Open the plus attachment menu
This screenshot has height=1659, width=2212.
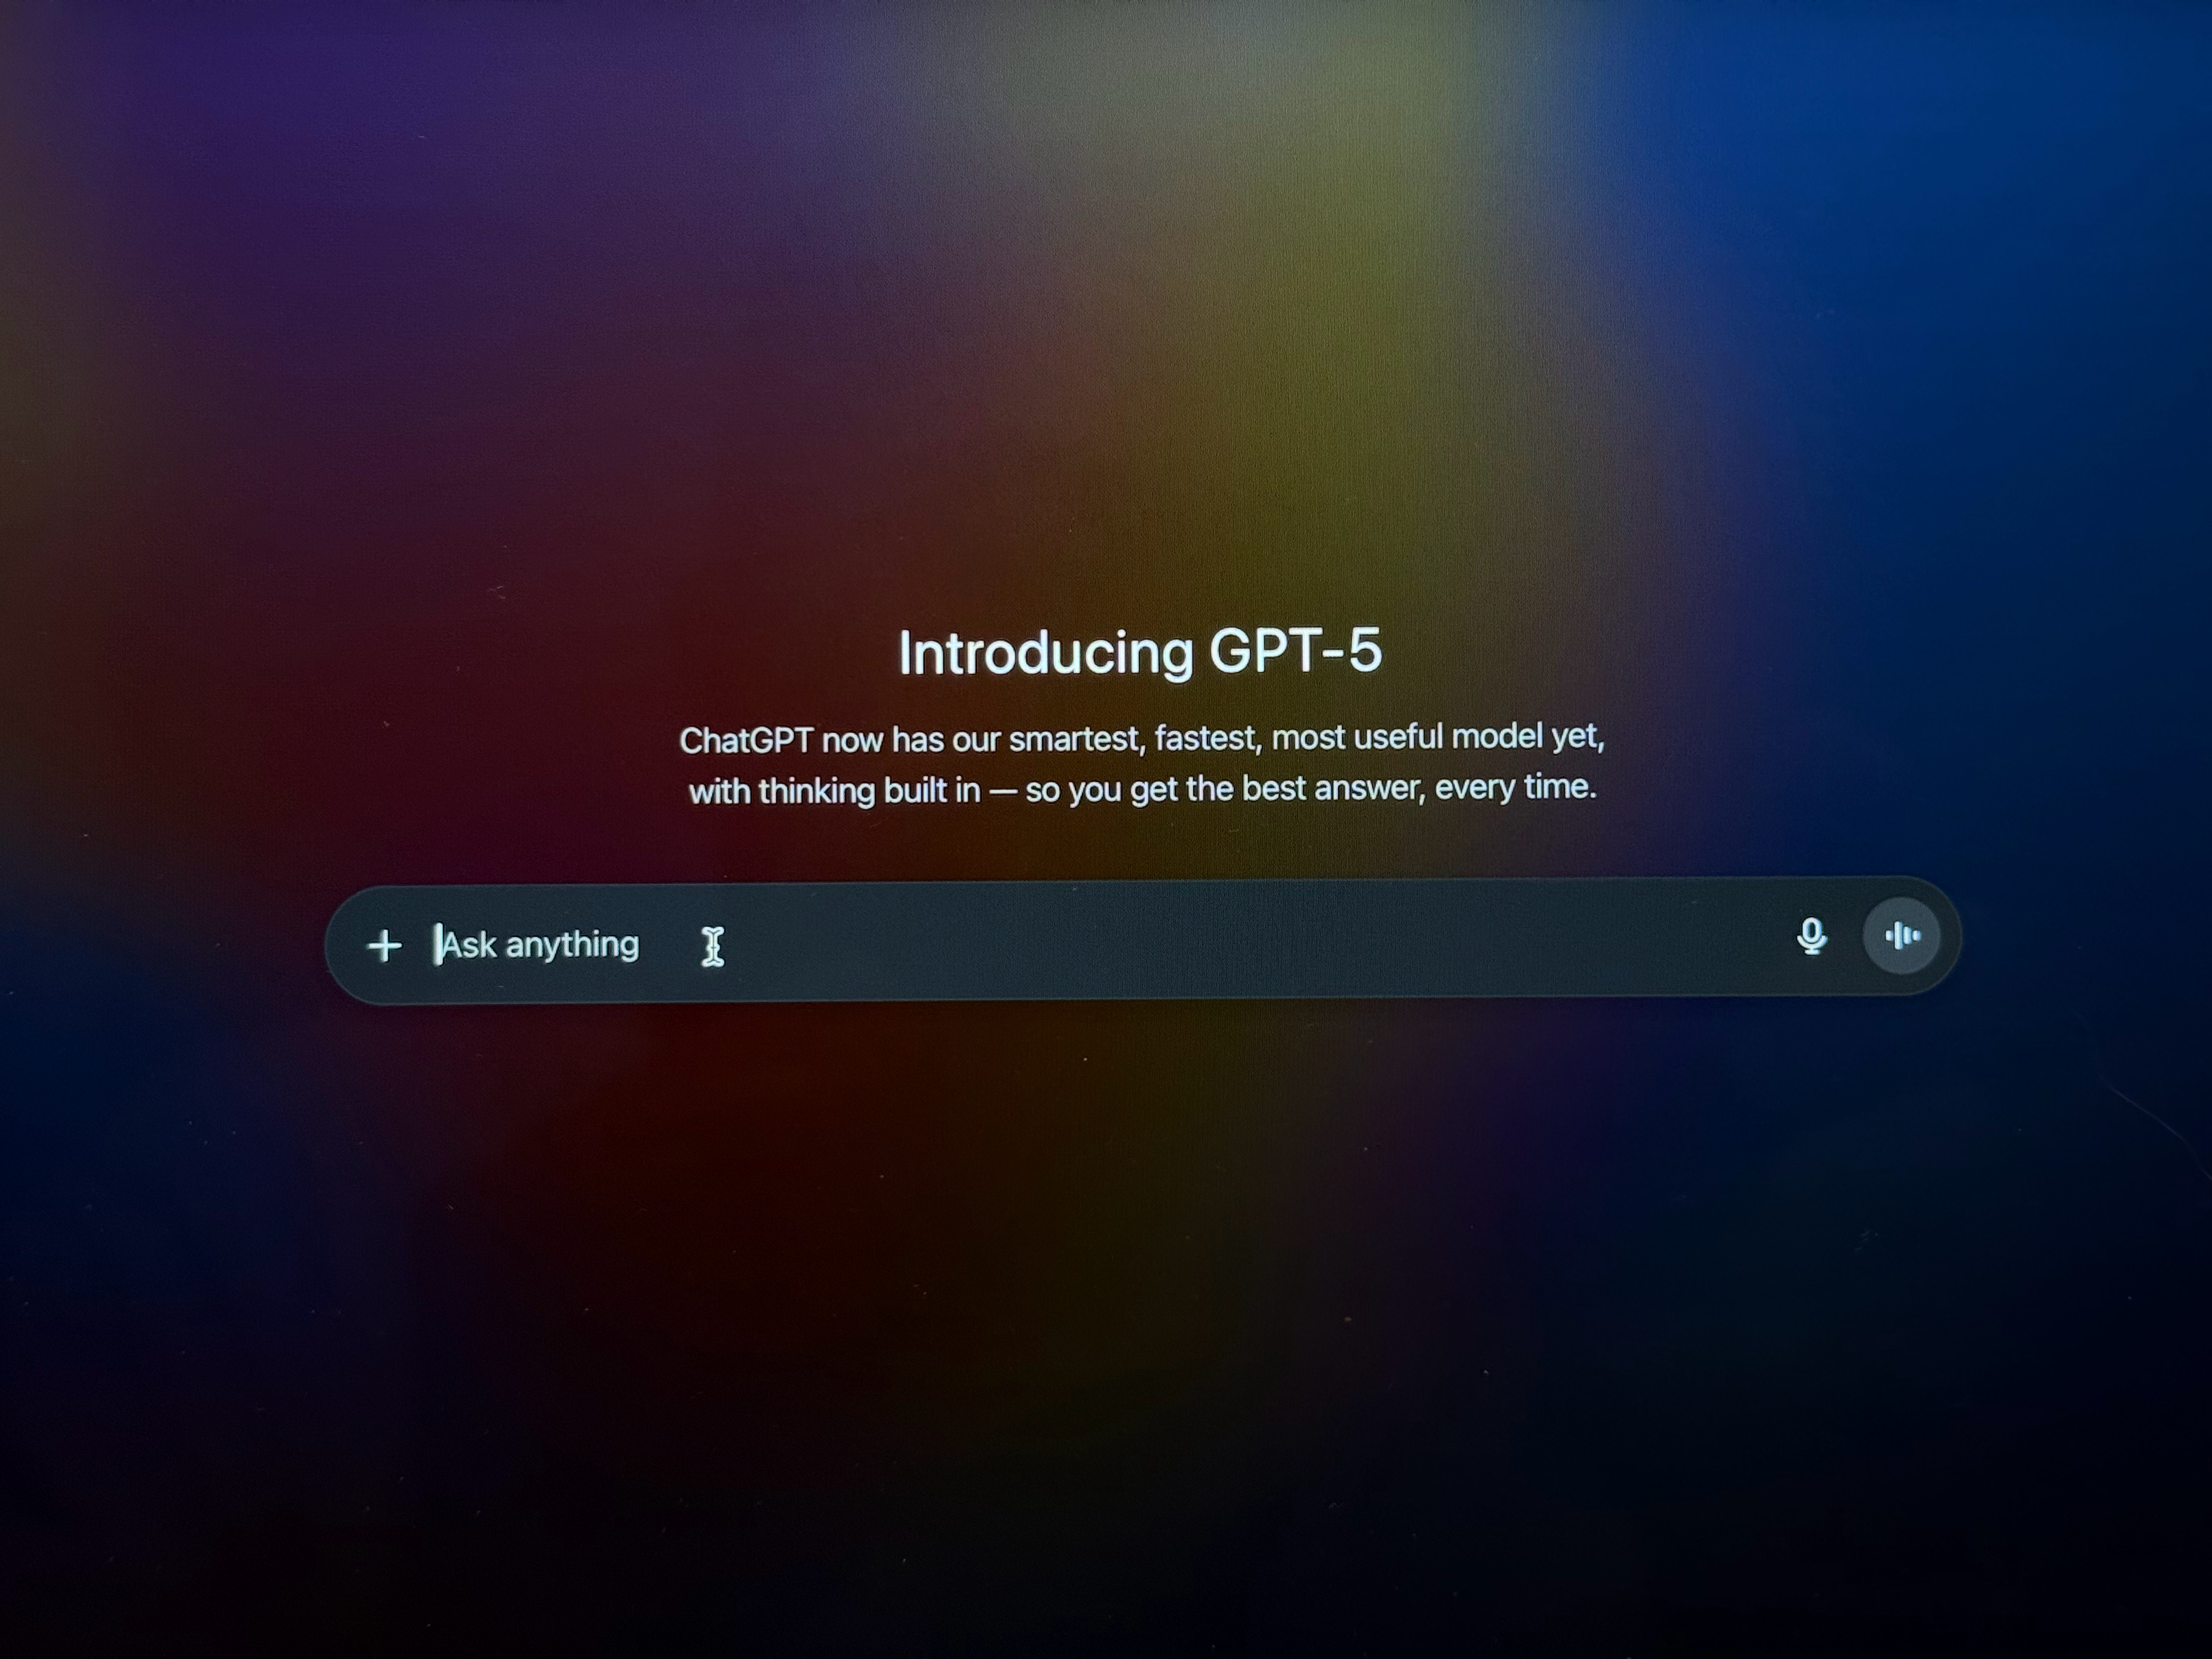pyautogui.click(x=385, y=945)
